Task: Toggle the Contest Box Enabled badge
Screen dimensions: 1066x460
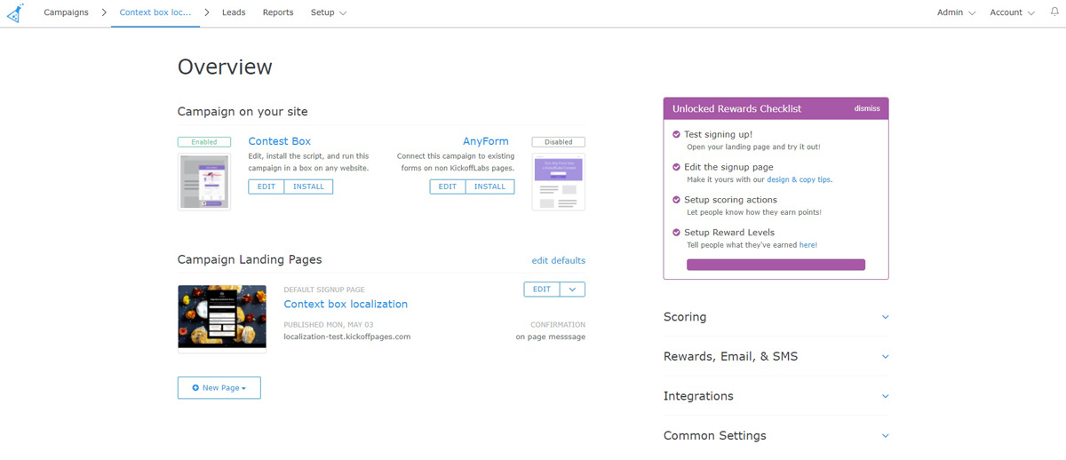Action: 204,142
